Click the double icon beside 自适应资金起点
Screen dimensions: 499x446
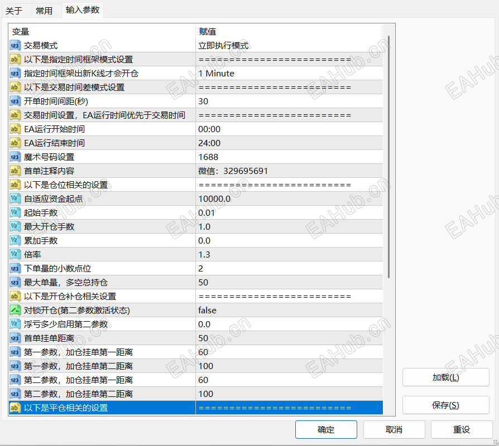[x=15, y=198]
